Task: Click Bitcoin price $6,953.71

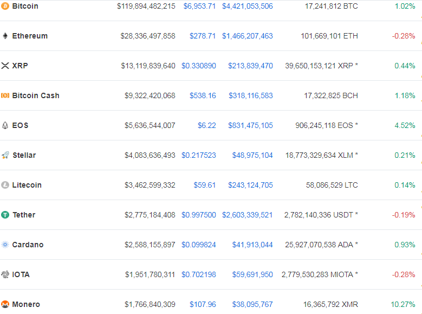Action: pos(199,6)
